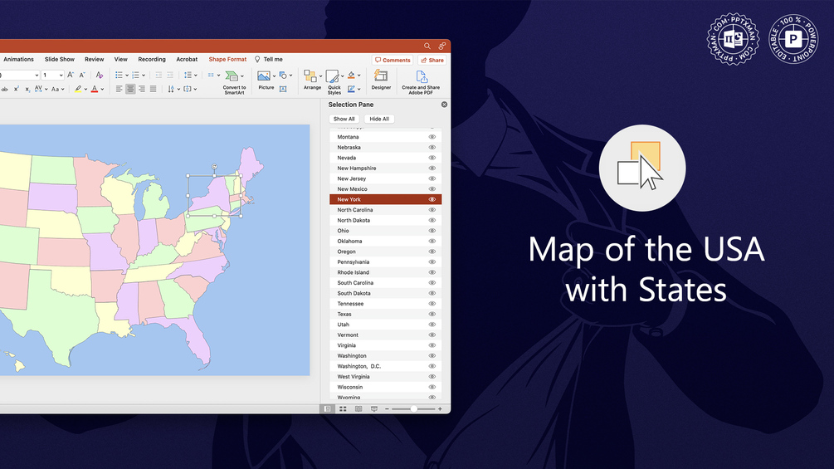The image size is (834, 469).
Task: Click the Clear Formatting icon
Action: [100, 75]
